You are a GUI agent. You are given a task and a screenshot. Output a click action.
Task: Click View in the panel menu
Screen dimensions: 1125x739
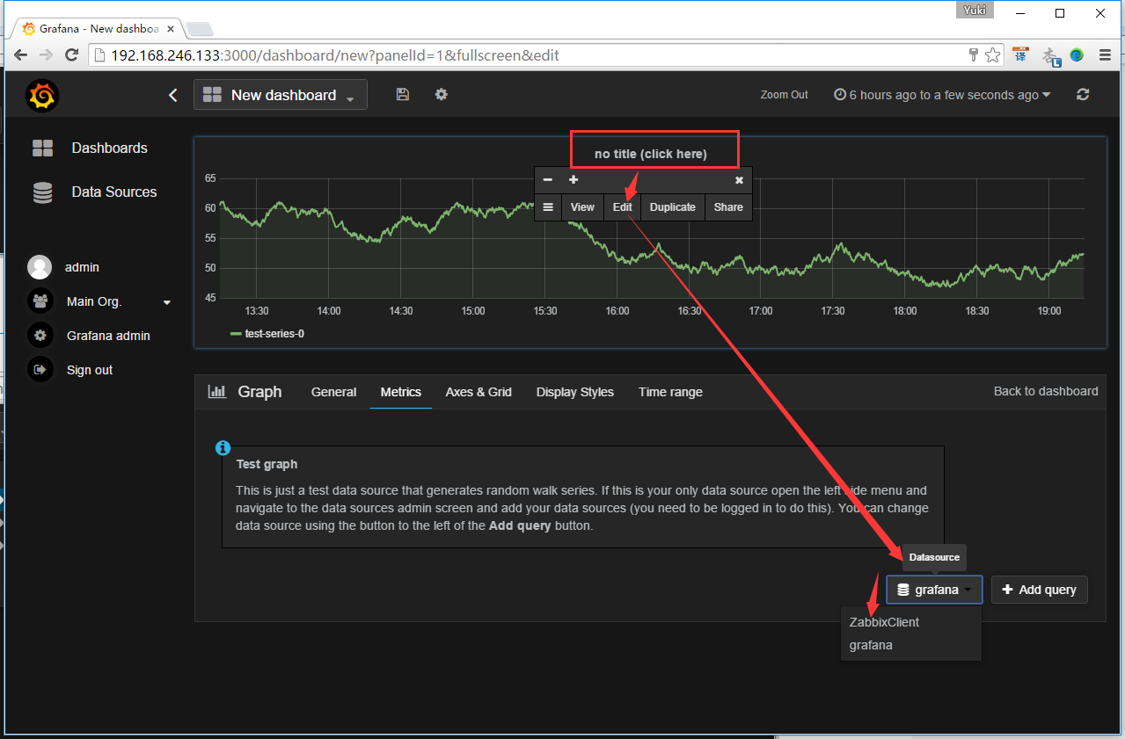582,207
